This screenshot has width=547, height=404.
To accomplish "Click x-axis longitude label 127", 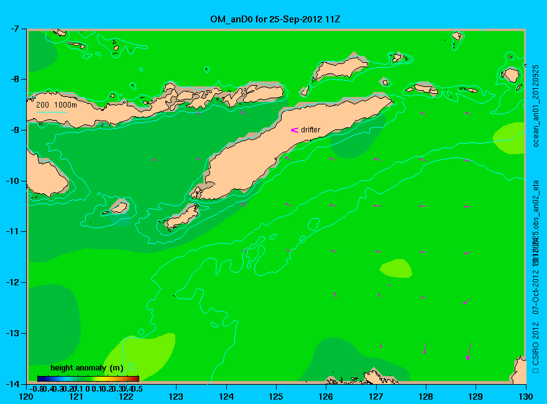I will 376,397.
